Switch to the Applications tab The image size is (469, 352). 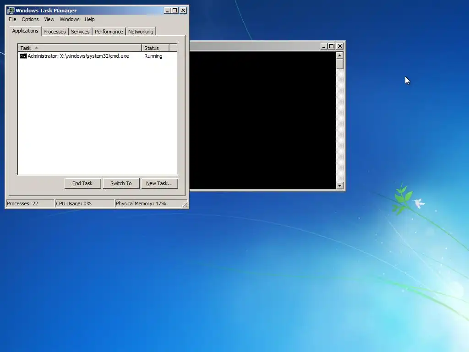(25, 31)
